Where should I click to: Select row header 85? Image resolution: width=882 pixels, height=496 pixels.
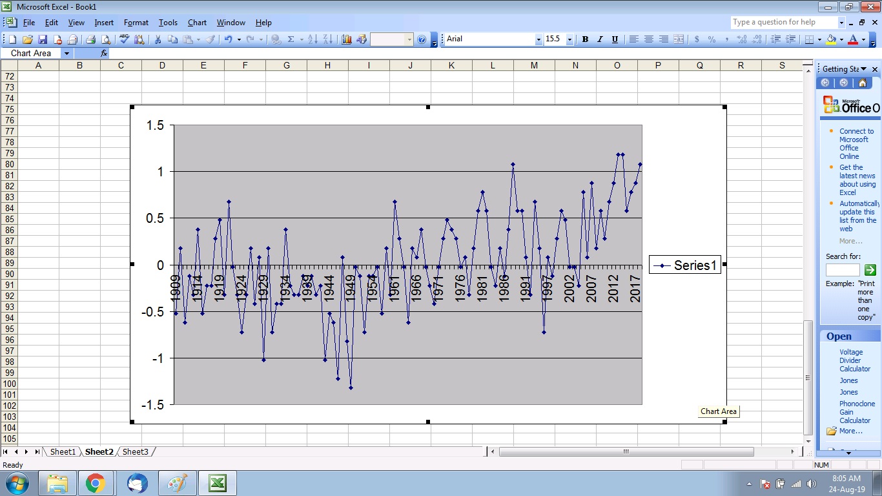tap(9, 219)
